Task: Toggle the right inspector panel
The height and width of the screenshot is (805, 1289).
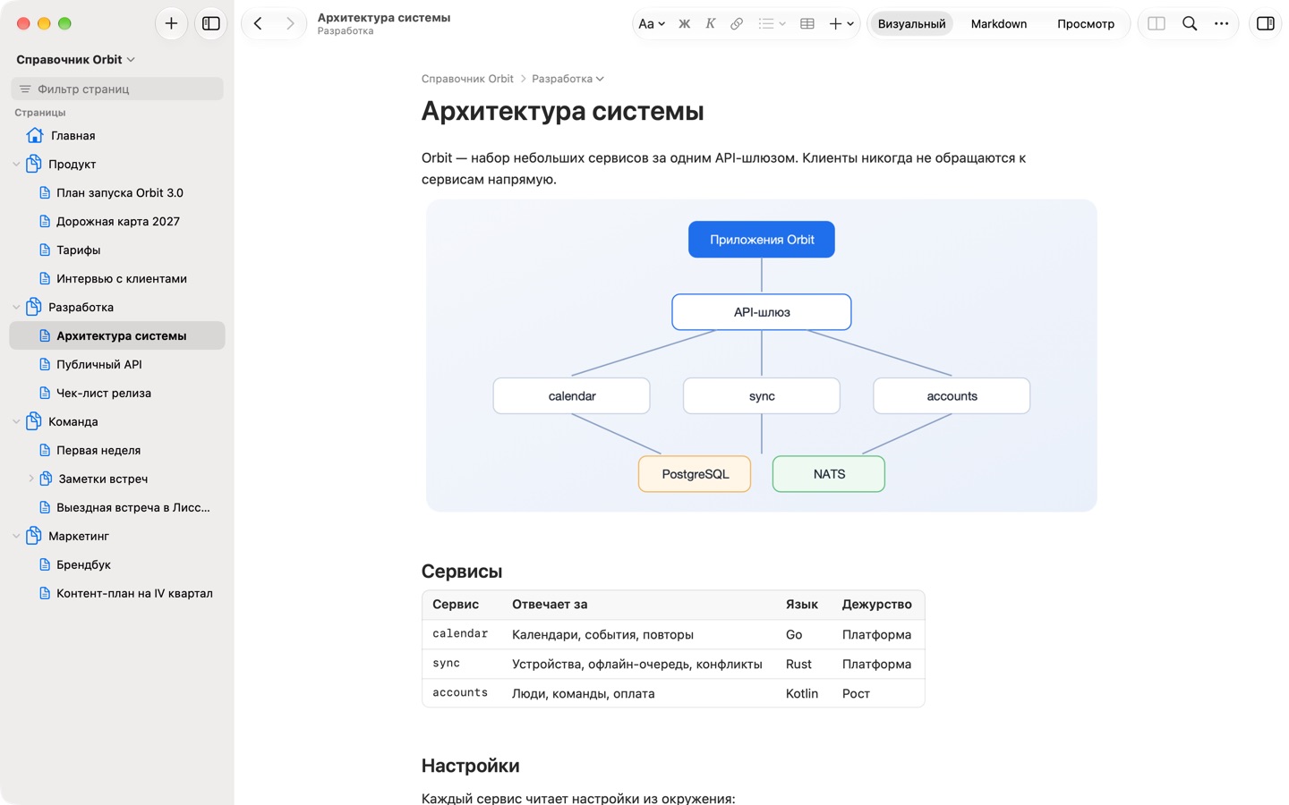Action: click(x=1266, y=24)
